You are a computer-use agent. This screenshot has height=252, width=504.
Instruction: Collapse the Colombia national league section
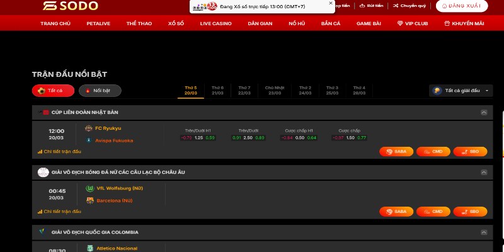point(484,232)
